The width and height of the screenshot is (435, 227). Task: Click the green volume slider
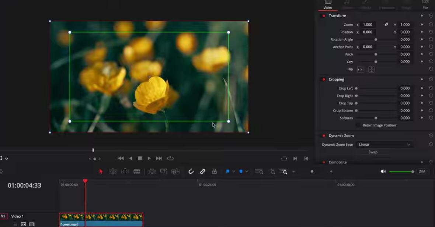(401, 171)
